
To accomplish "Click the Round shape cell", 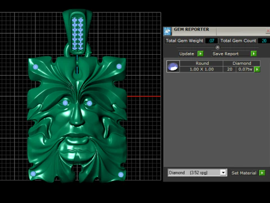I will click(201, 63).
